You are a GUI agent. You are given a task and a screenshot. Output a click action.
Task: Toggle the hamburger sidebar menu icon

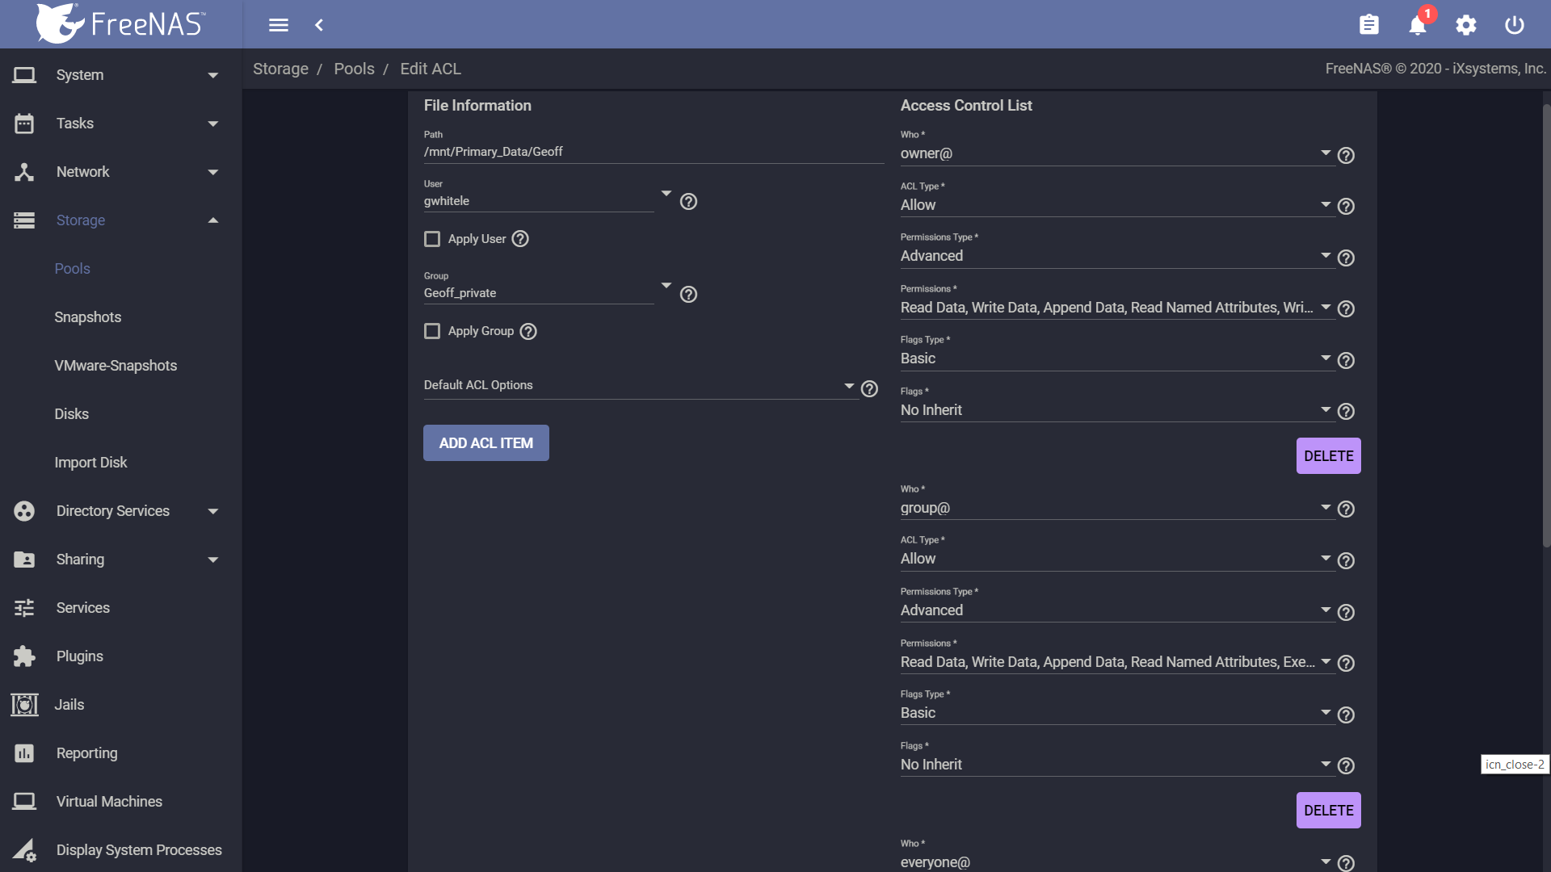click(279, 25)
